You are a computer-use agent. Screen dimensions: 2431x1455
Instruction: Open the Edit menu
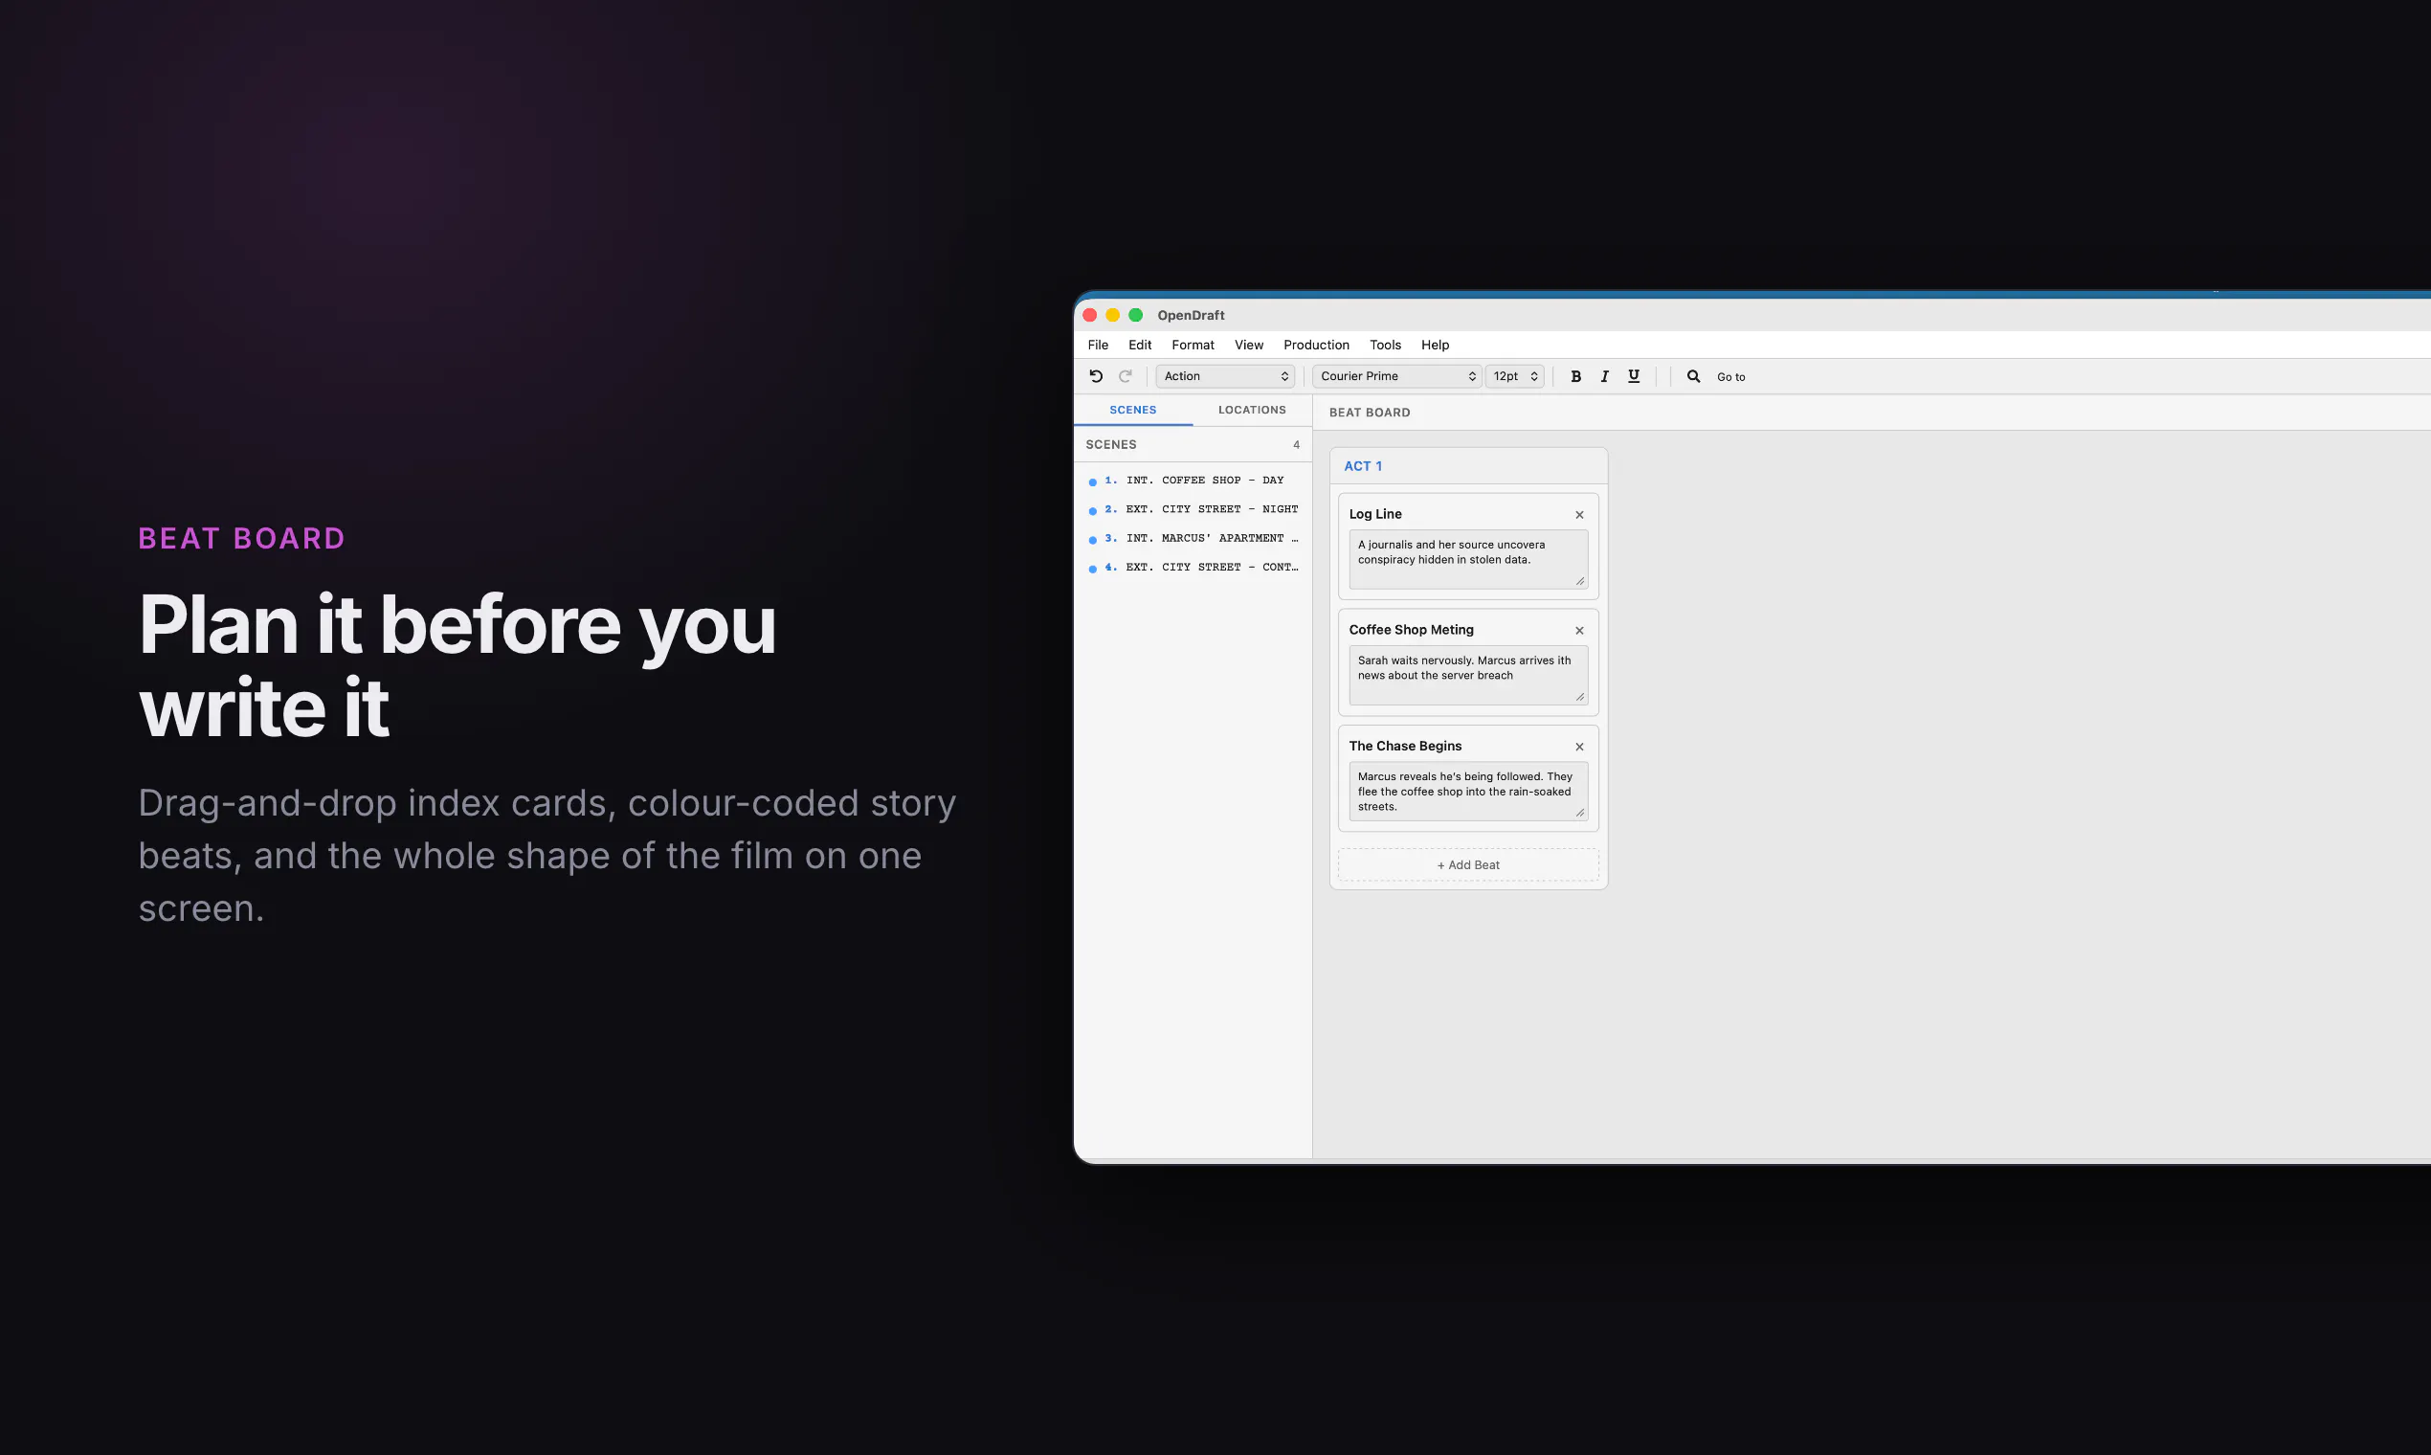(1139, 346)
